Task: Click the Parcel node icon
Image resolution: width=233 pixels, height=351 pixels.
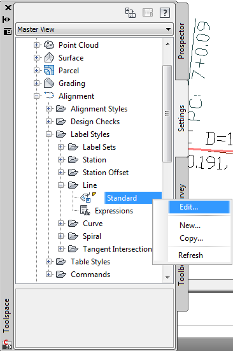Action: tap(49, 70)
